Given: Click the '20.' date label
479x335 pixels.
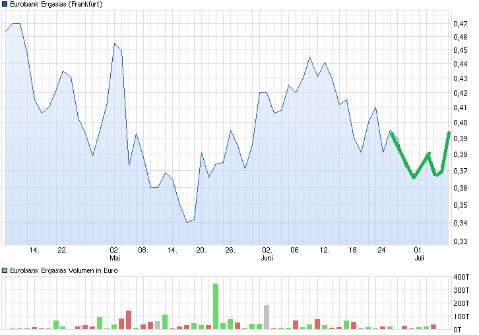Looking at the screenshot, I should click(201, 250).
